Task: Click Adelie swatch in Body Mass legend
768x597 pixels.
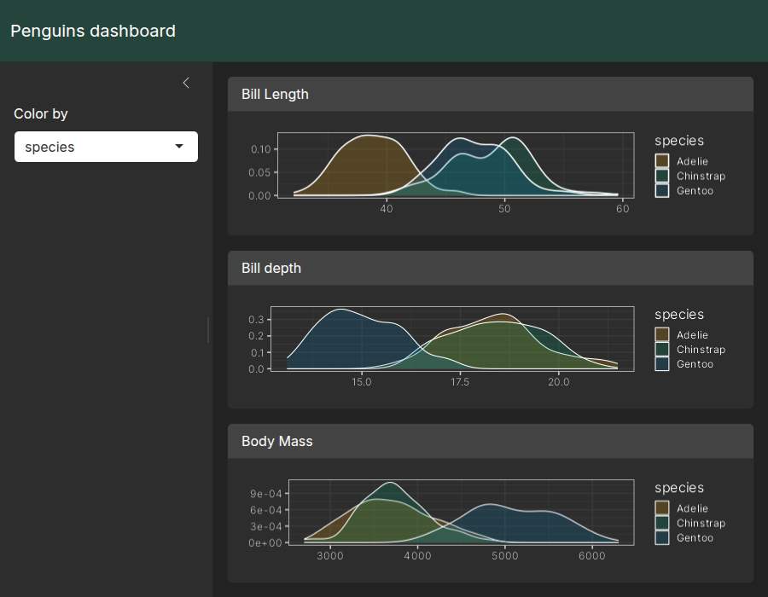Action: [x=662, y=508]
